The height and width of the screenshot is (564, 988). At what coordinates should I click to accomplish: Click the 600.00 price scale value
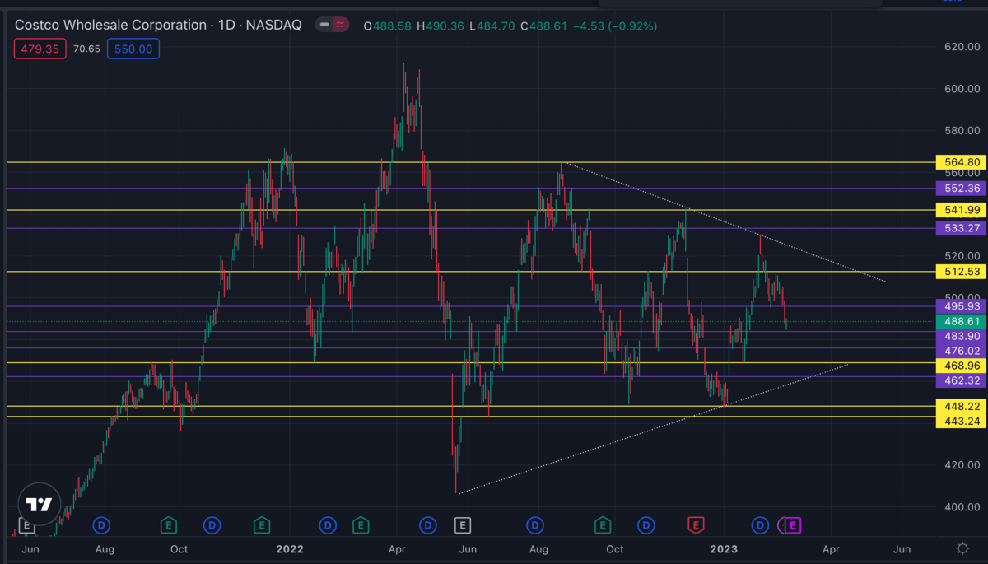point(962,89)
